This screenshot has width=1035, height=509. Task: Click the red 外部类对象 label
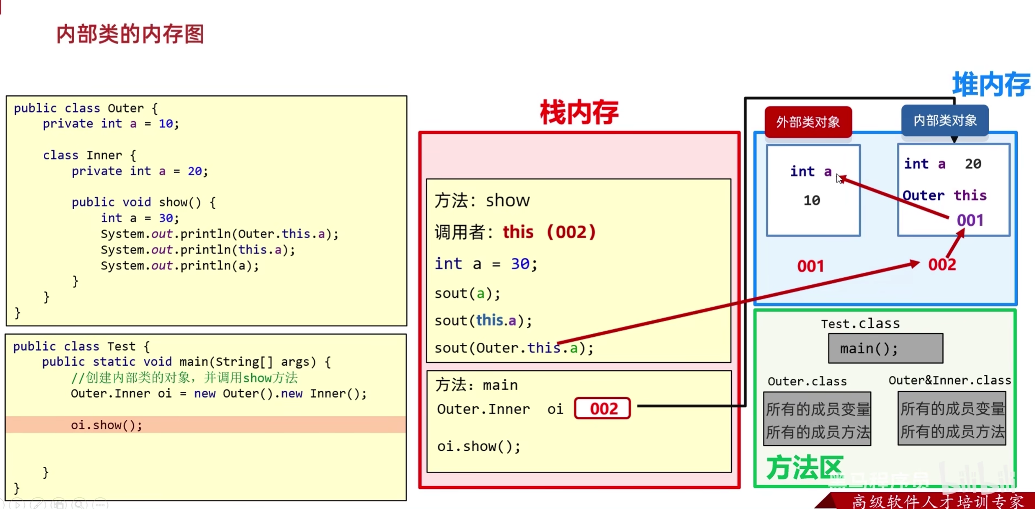tap(808, 122)
